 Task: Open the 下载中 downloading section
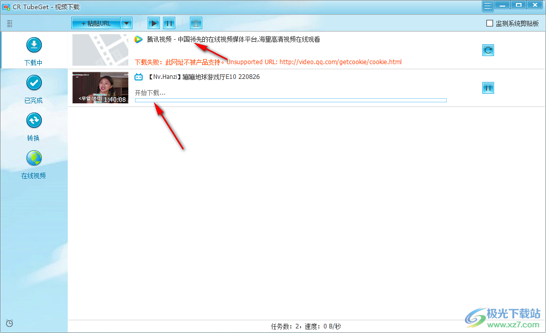[x=34, y=51]
